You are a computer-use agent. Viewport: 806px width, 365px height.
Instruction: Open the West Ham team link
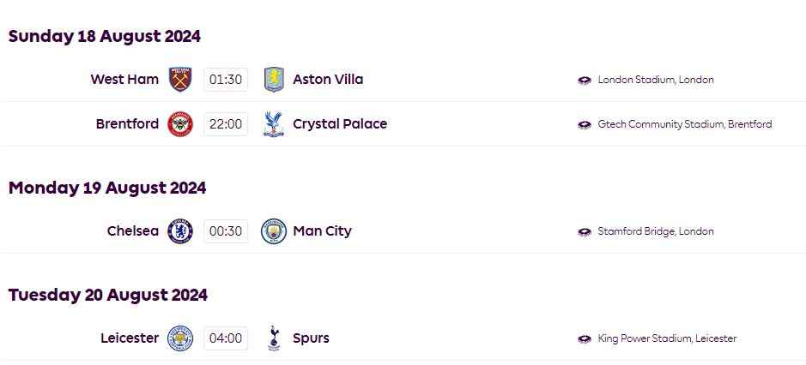[x=124, y=79]
